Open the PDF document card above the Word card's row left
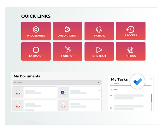Screen dimensions: 160x128 pos(35,92)
